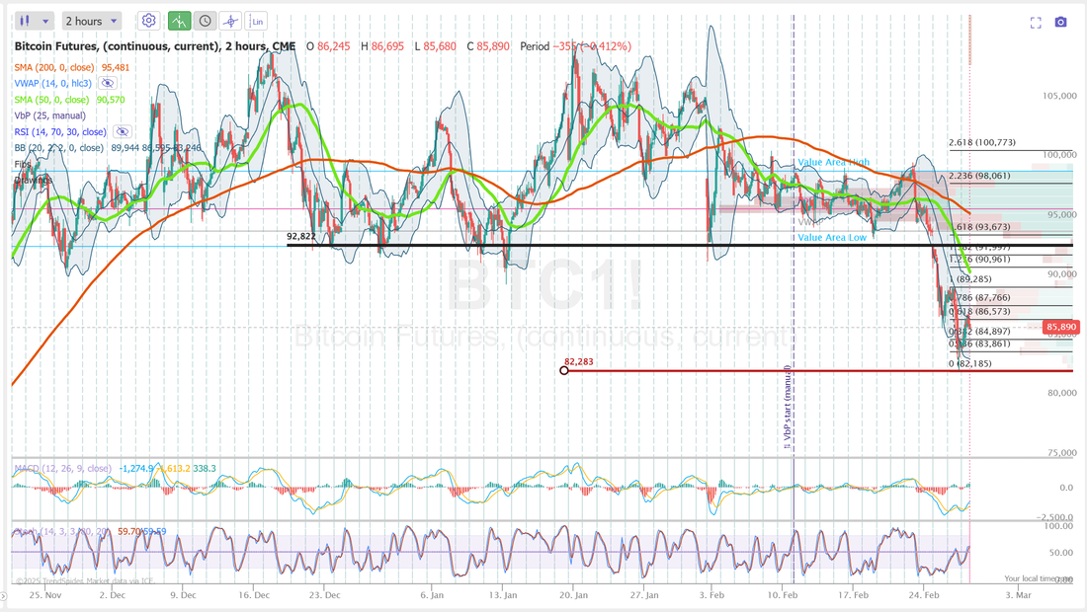
Task: Click the red 82,283 horizontal line handle
Action: 564,370
